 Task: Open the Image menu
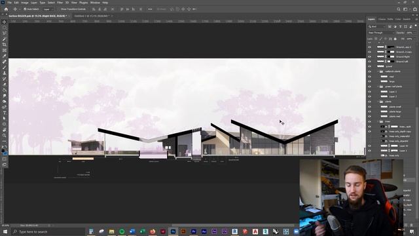[25, 3]
